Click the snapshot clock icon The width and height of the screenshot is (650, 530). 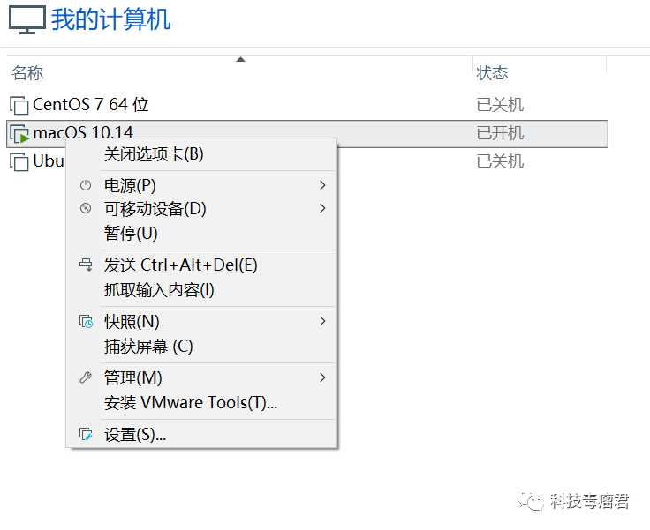click(x=86, y=322)
